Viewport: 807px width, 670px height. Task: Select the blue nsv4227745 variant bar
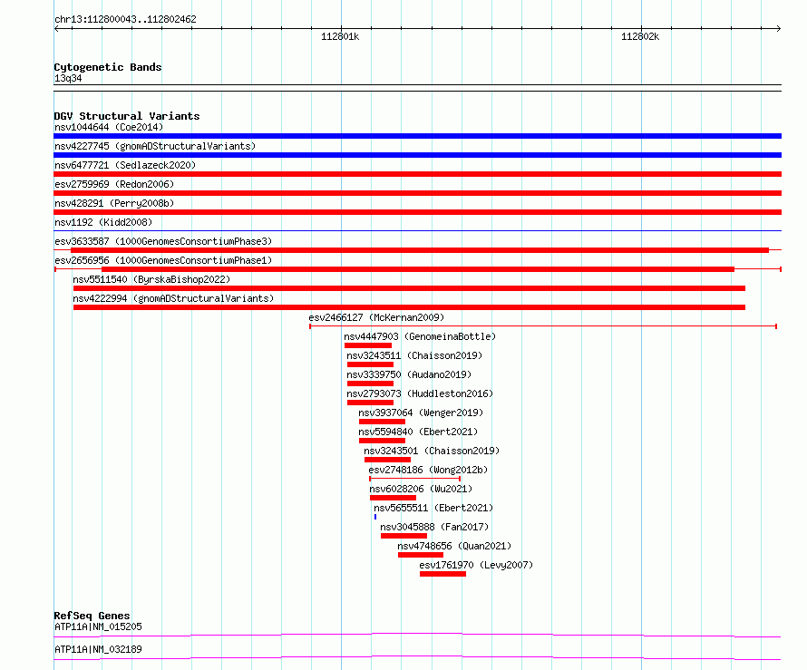(417, 155)
